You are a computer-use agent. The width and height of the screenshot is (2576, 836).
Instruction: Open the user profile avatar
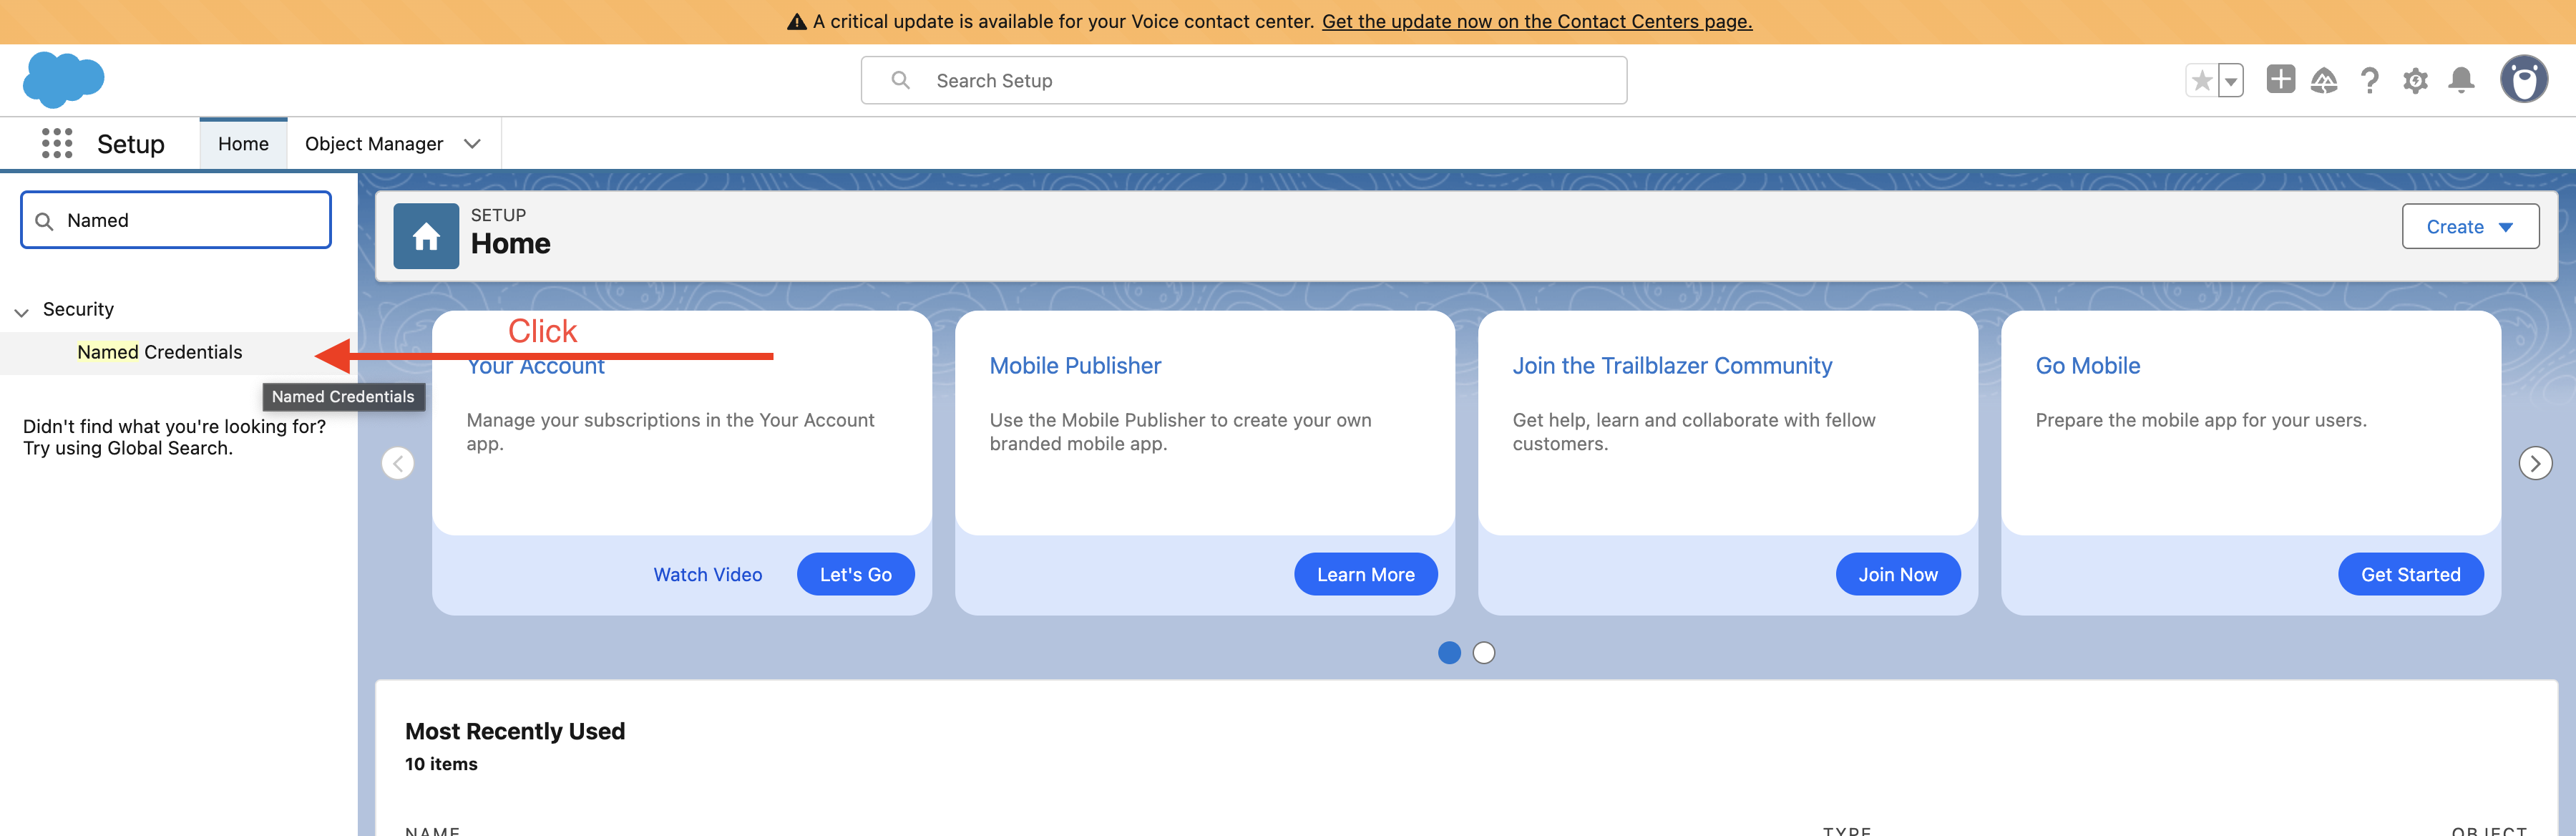[2524, 79]
